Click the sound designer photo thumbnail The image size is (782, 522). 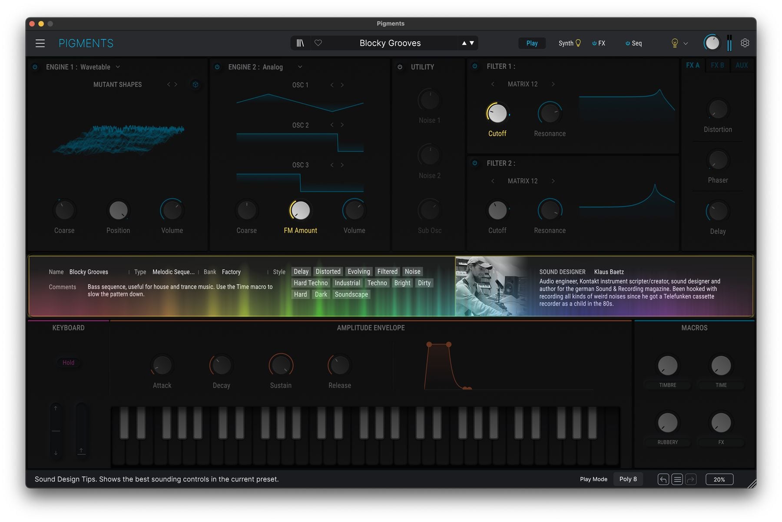click(491, 286)
